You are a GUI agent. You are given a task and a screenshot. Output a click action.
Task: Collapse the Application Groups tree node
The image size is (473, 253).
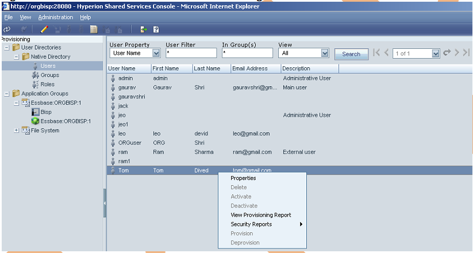7,94
